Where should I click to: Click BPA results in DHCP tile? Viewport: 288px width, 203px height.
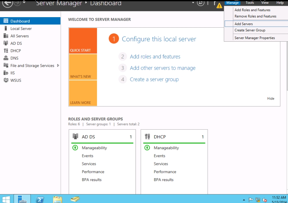(164, 179)
